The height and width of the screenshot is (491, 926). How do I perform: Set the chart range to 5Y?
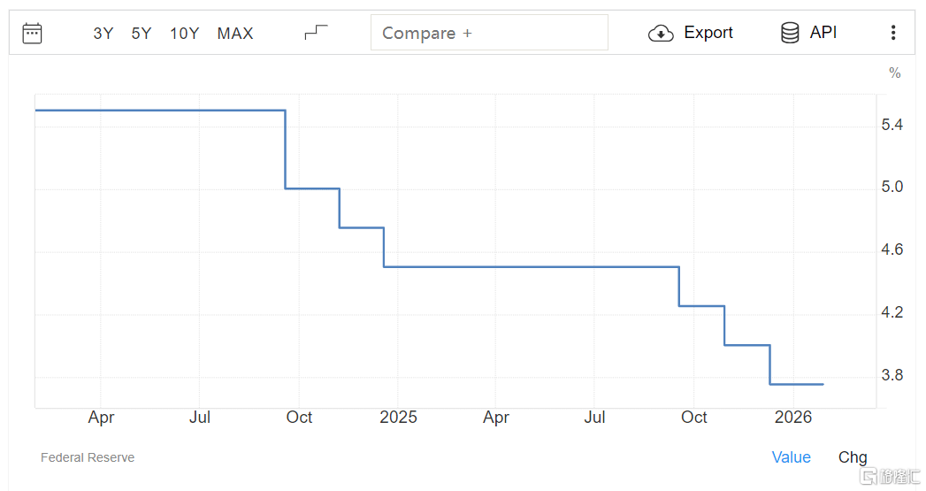pos(142,34)
